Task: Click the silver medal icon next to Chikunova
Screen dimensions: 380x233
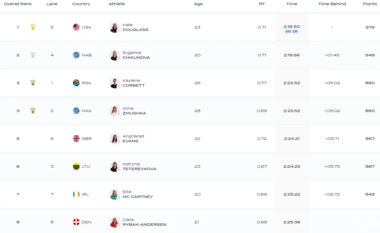Action: tap(33, 55)
